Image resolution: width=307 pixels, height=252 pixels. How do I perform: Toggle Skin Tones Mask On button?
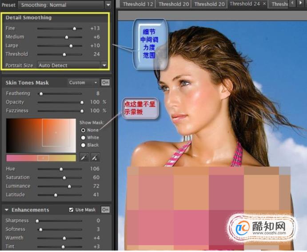pyautogui.click(x=105, y=83)
